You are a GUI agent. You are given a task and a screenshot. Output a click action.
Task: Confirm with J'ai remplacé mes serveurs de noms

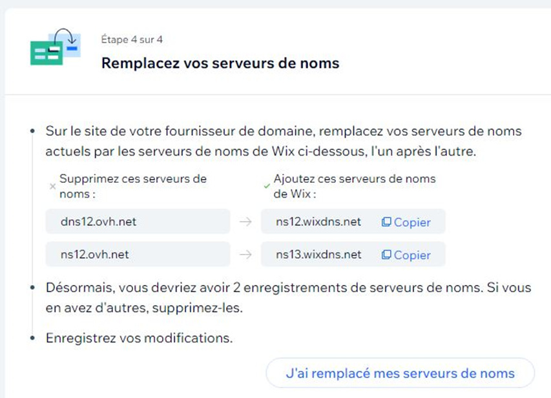pos(400,373)
